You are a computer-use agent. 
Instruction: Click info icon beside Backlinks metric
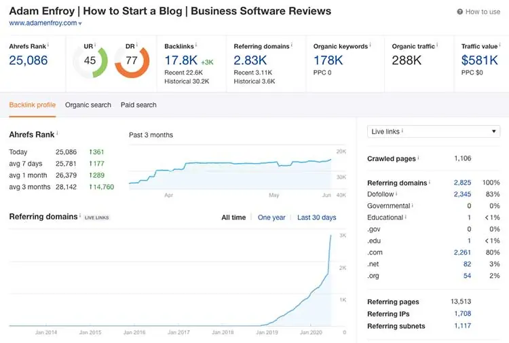click(x=197, y=46)
